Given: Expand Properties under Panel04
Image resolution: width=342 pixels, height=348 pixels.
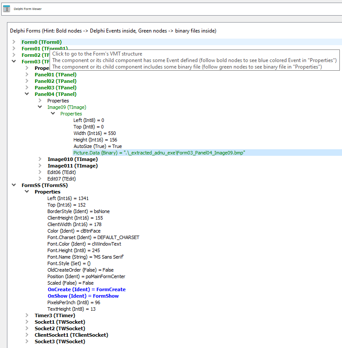Looking at the screenshot, I should tap(40, 100).
